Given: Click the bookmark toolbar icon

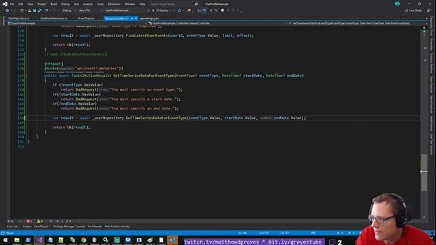Looking at the screenshot, I should tap(222, 11).
